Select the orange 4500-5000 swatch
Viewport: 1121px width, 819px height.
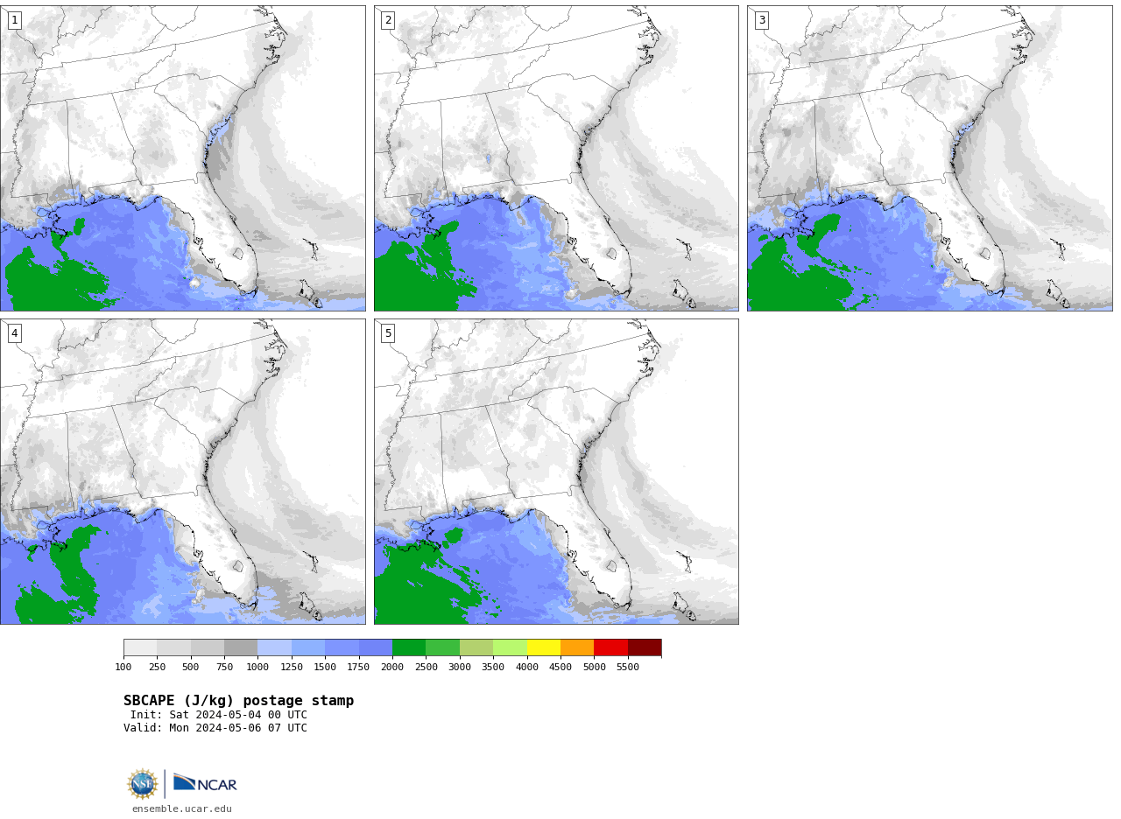point(577,647)
